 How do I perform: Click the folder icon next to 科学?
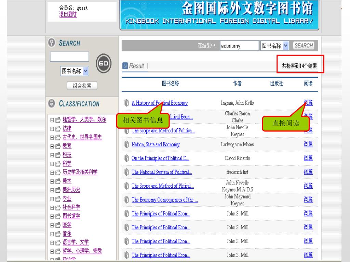58,164
